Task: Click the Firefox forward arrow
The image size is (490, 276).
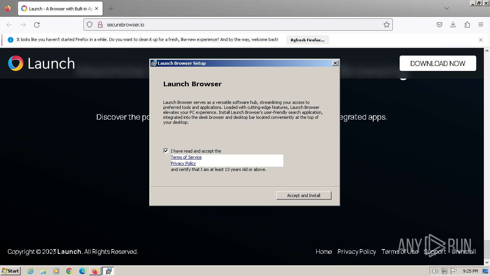Action: [x=23, y=25]
